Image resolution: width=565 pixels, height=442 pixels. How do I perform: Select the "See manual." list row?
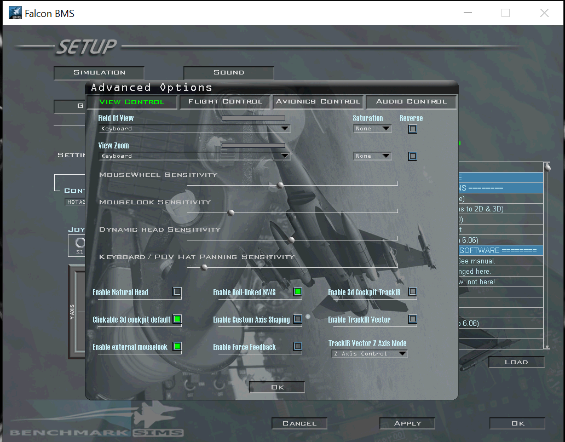click(501, 261)
